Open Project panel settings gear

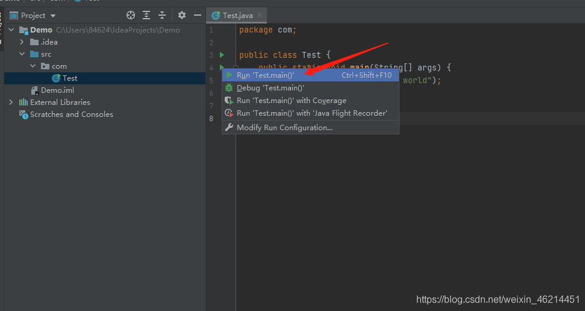182,15
